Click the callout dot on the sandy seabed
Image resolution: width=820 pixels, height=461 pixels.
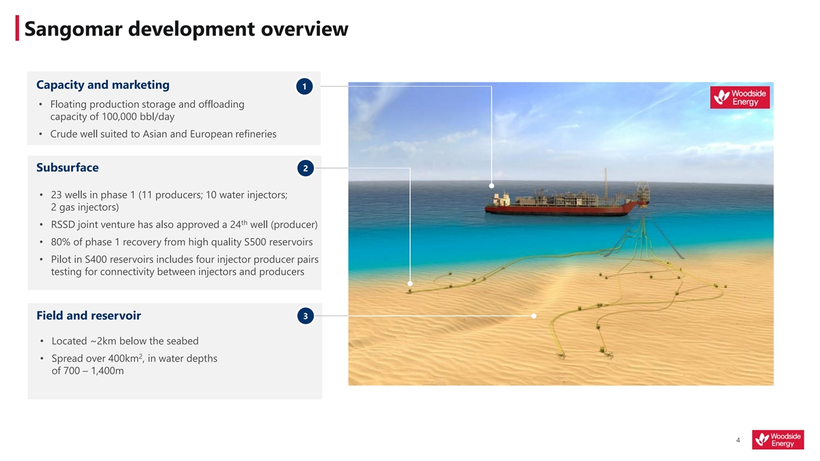(x=534, y=316)
